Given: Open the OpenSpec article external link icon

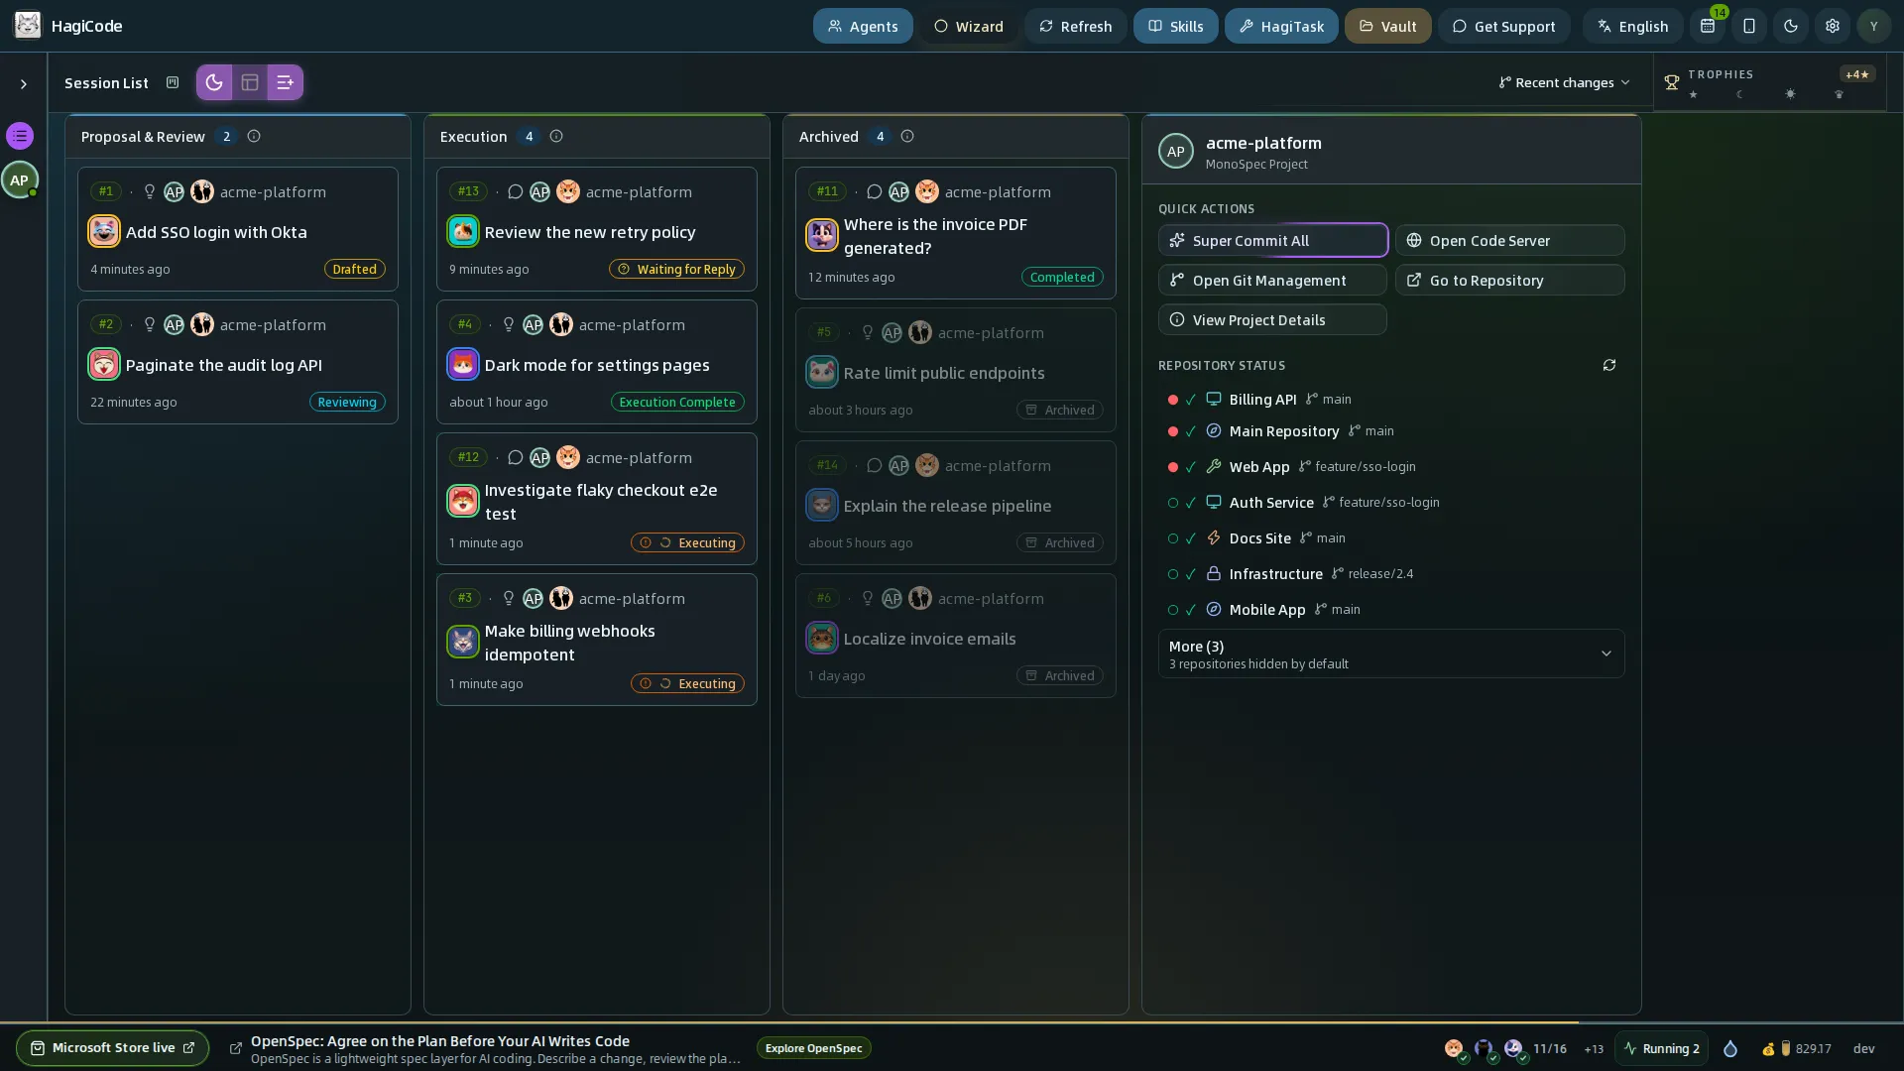Looking at the screenshot, I should click(x=236, y=1048).
